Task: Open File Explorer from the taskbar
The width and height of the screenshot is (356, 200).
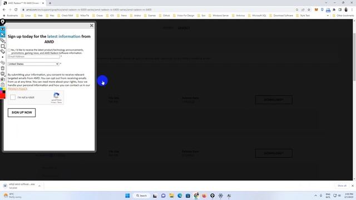Action: coord(171,196)
